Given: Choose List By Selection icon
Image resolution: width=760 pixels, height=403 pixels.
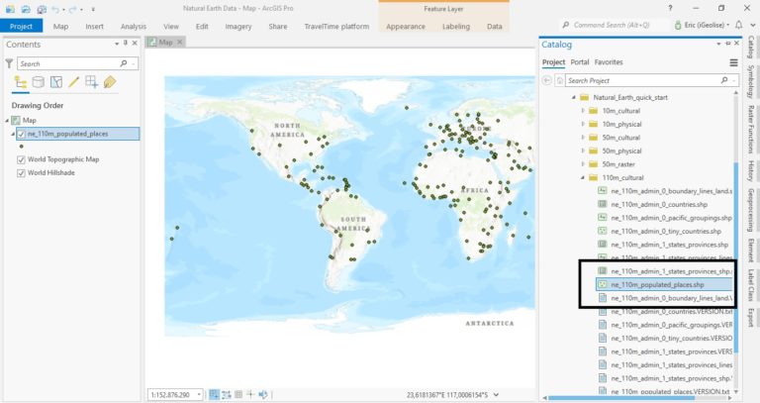Looking at the screenshot, I should (56, 82).
